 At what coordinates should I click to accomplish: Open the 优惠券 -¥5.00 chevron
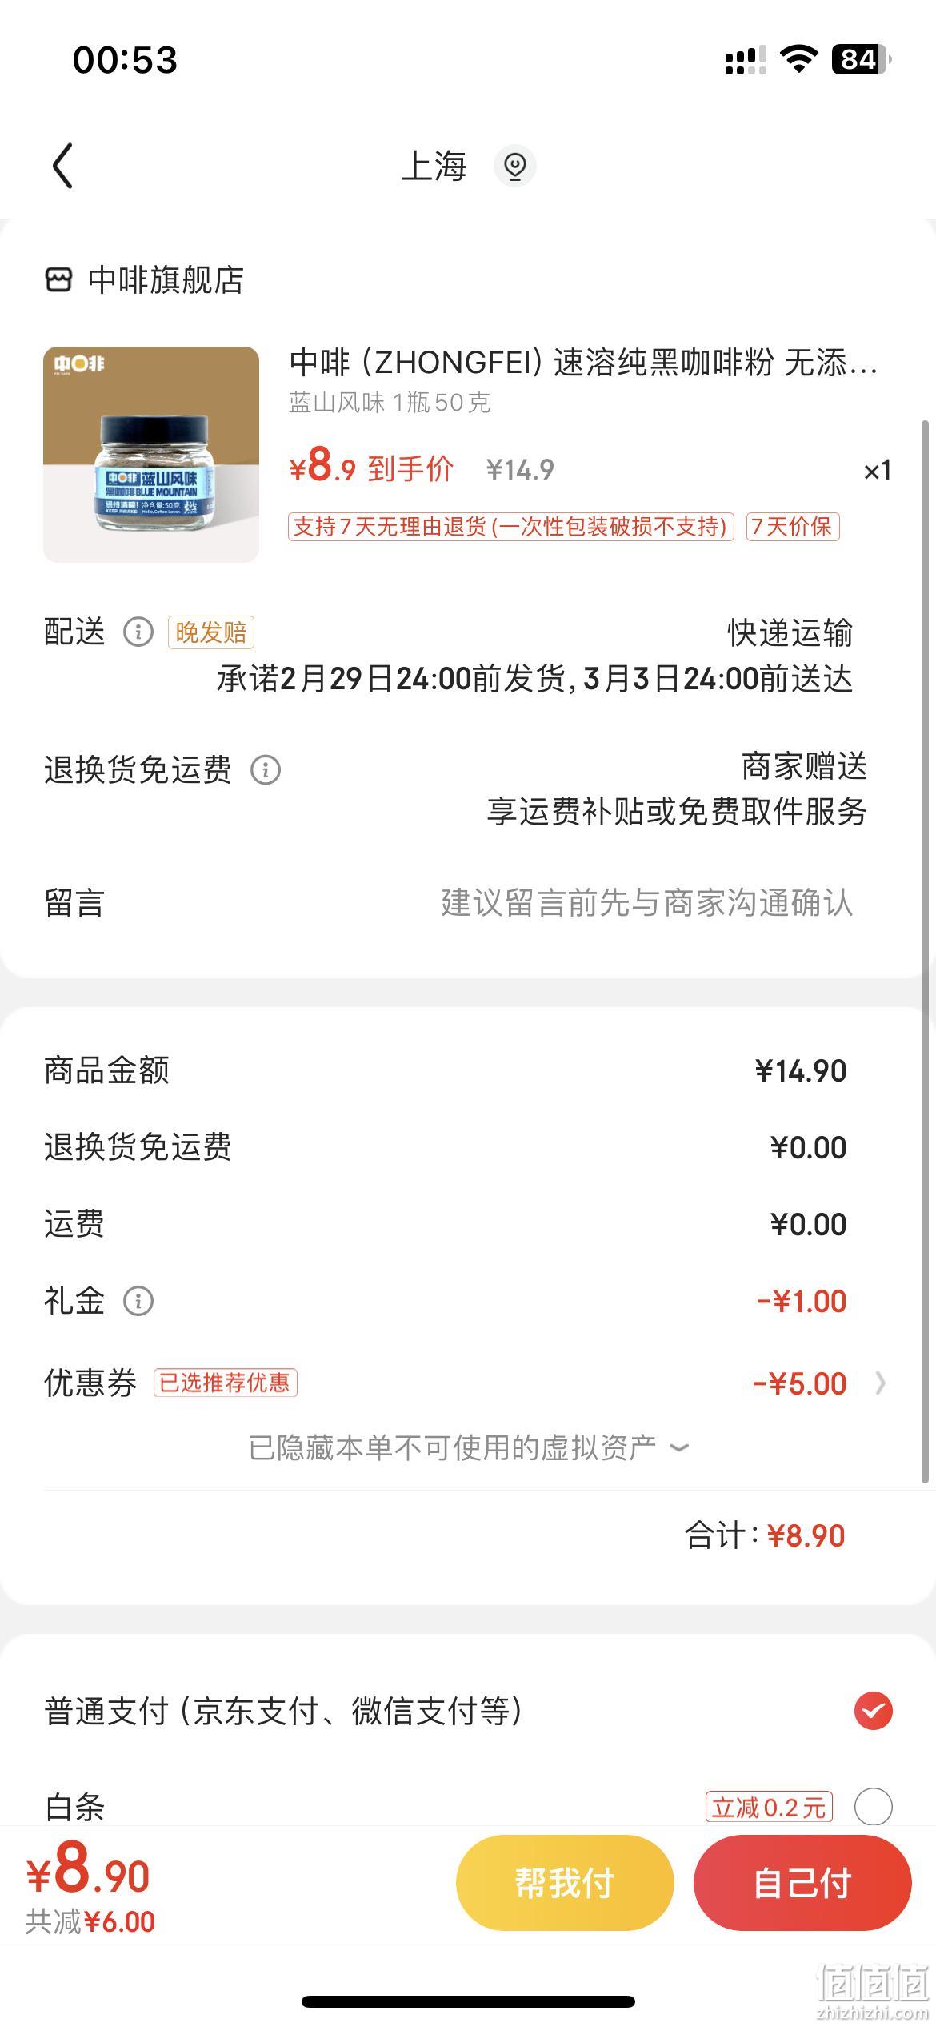click(881, 1383)
